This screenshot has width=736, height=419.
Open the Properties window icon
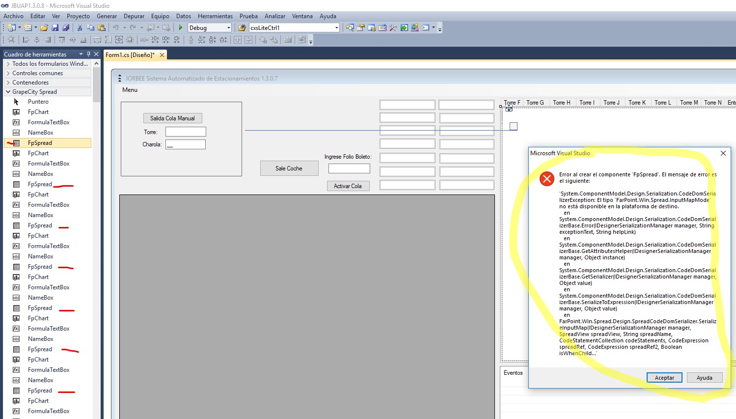tap(361, 28)
